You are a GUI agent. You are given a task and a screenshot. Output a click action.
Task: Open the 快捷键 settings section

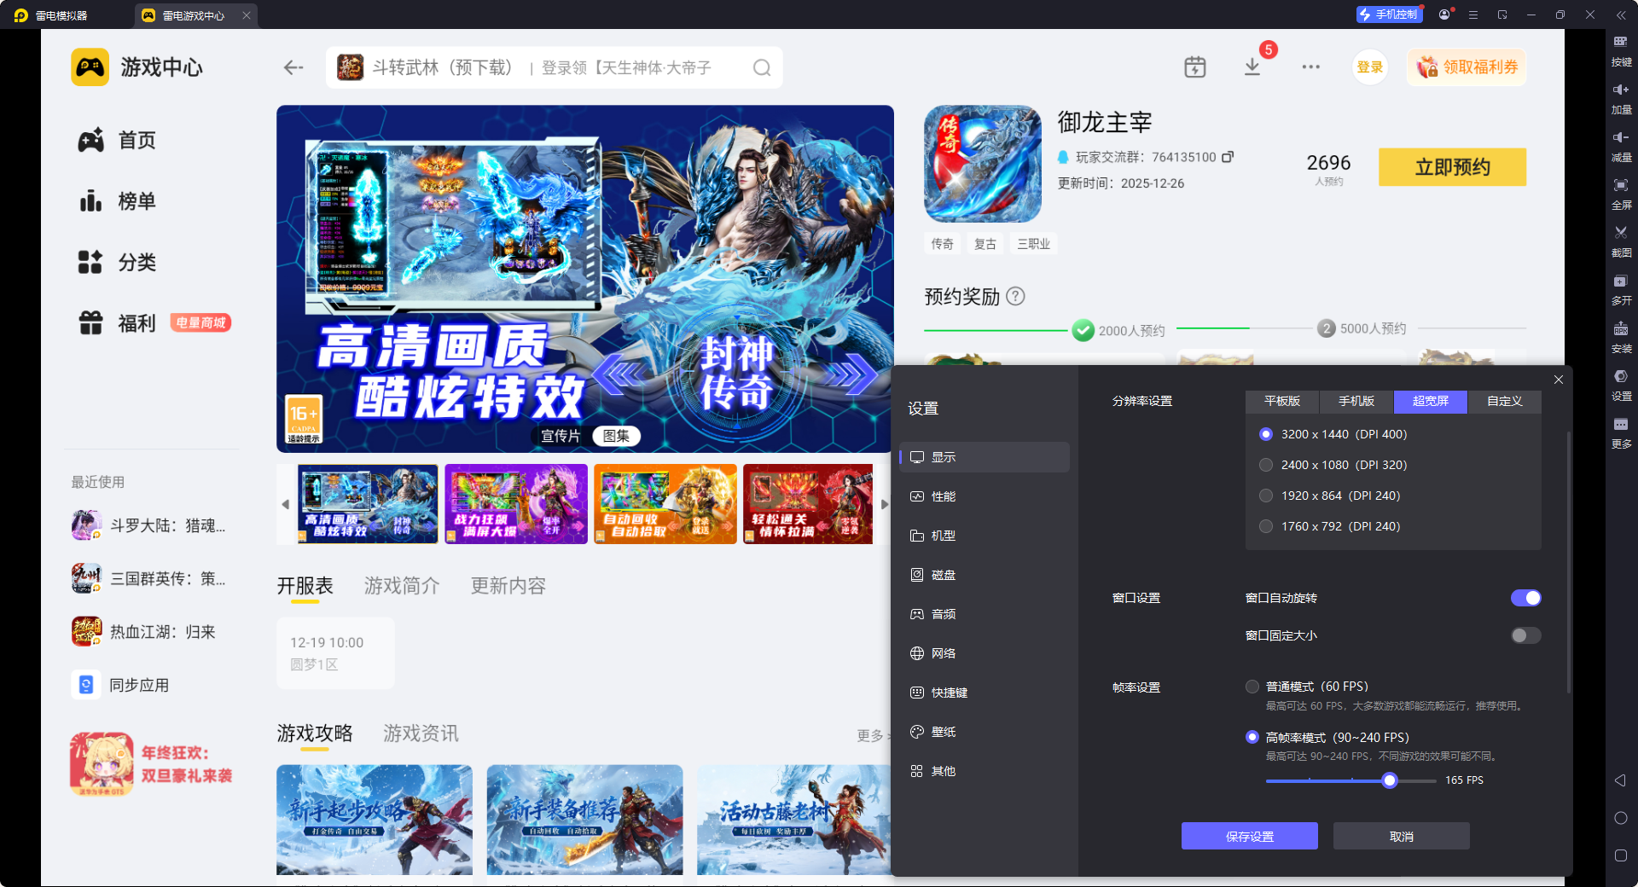(x=985, y=693)
